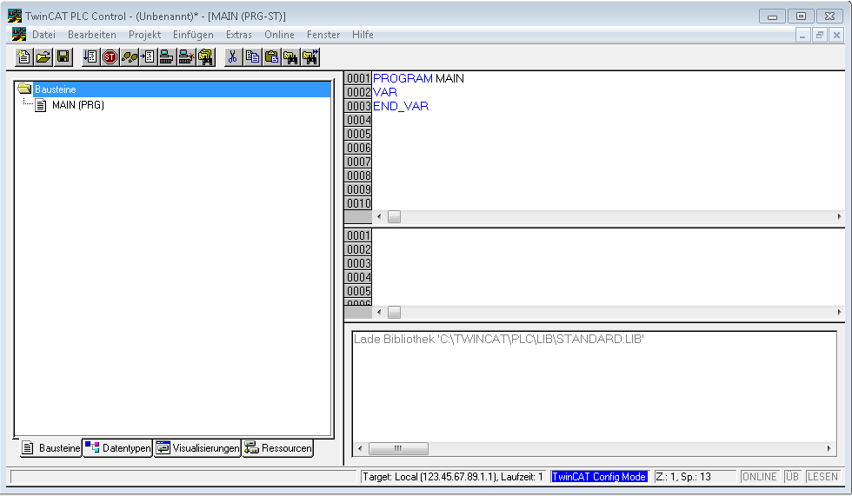Click the message pane horizontal scrollbar thumb
Screen dimensions: 852x496
click(x=398, y=449)
